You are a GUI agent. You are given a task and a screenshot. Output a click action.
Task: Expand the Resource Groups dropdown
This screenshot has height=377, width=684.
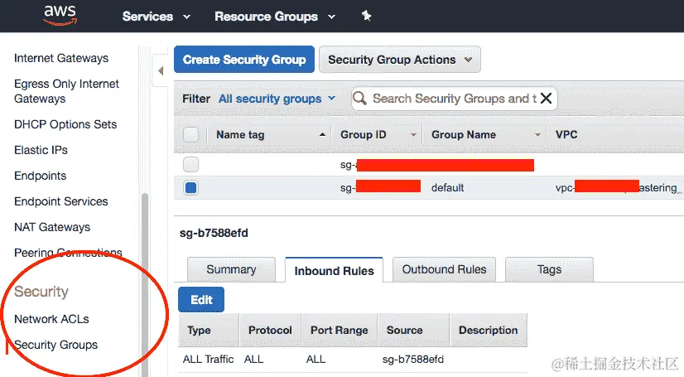pos(275,16)
